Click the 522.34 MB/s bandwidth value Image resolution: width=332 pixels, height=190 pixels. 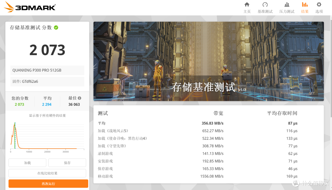click(x=213, y=138)
